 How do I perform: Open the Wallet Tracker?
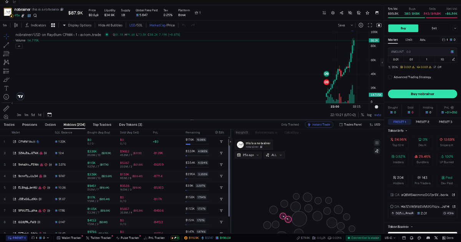tap(68, 238)
